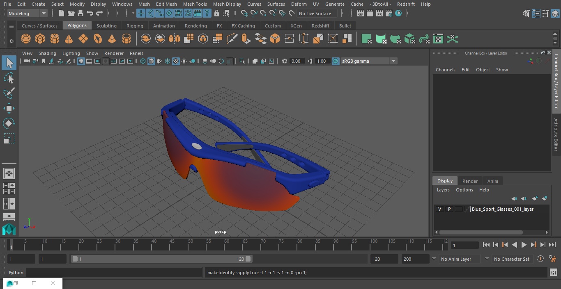The height and width of the screenshot is (289, 561).
Task: Switch to the Sculpting shelf tab
Action: point(106,26)
